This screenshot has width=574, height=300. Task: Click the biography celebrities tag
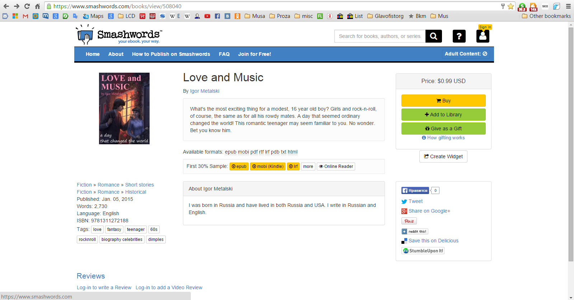coord(122,239)
